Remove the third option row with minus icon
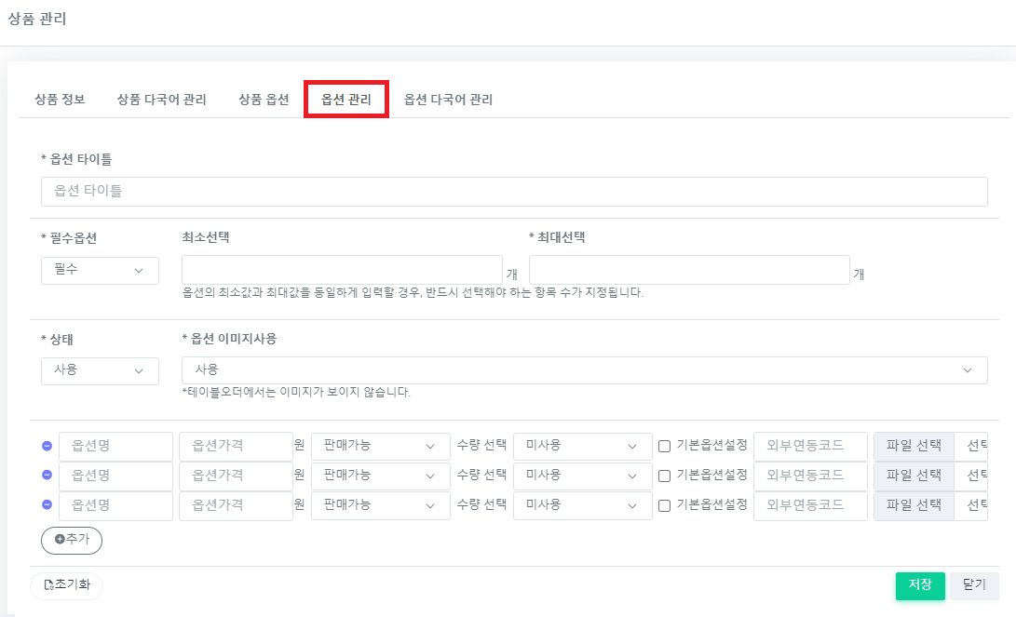 tap(47, 505)
